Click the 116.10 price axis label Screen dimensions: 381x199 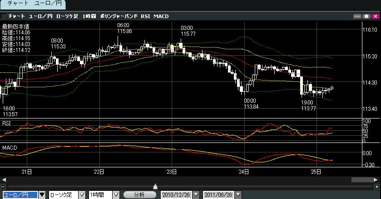pos(370,30)
